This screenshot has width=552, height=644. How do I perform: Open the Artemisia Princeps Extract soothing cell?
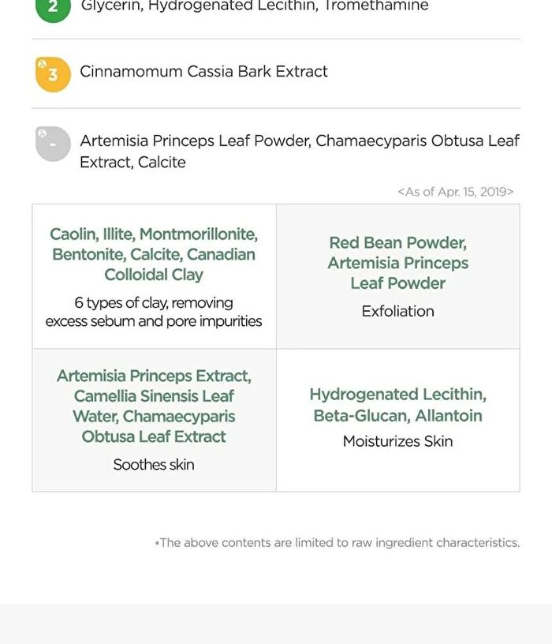point(155,420)
